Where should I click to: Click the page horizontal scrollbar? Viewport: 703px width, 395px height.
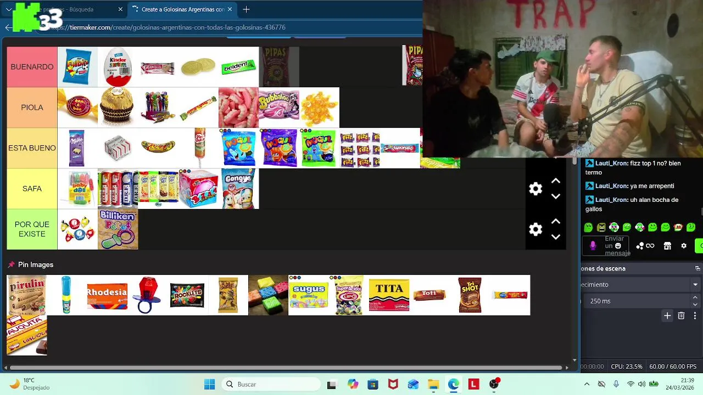click(x=286, y=368)
